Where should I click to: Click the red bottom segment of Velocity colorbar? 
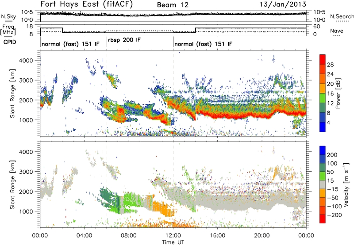coord(323,219)
